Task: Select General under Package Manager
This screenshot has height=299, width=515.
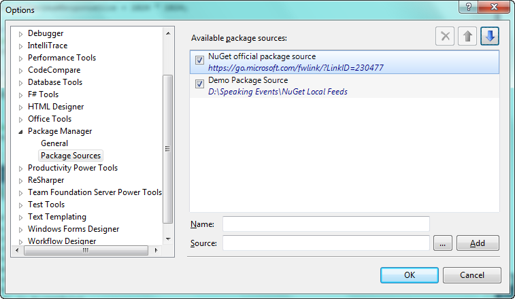Action: pos(54,143)
